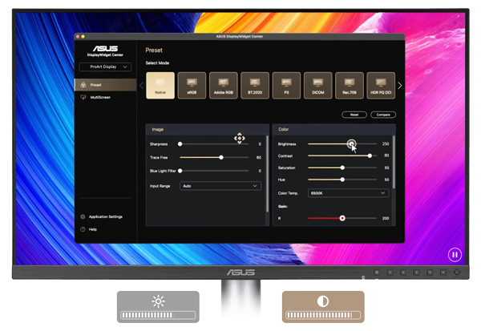Viewport: 481px width, 331px height.
Task: Pick the P3 preset mode
Action: 286,86
